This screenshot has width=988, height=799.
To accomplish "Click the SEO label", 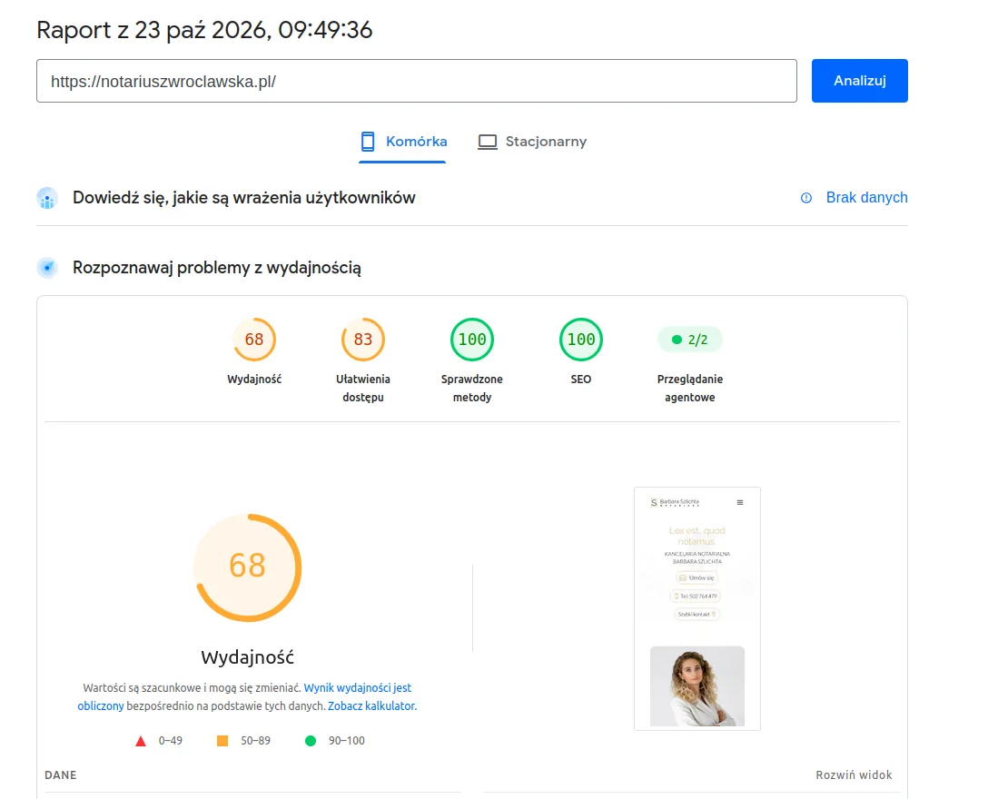I will (x=581, y=380).
